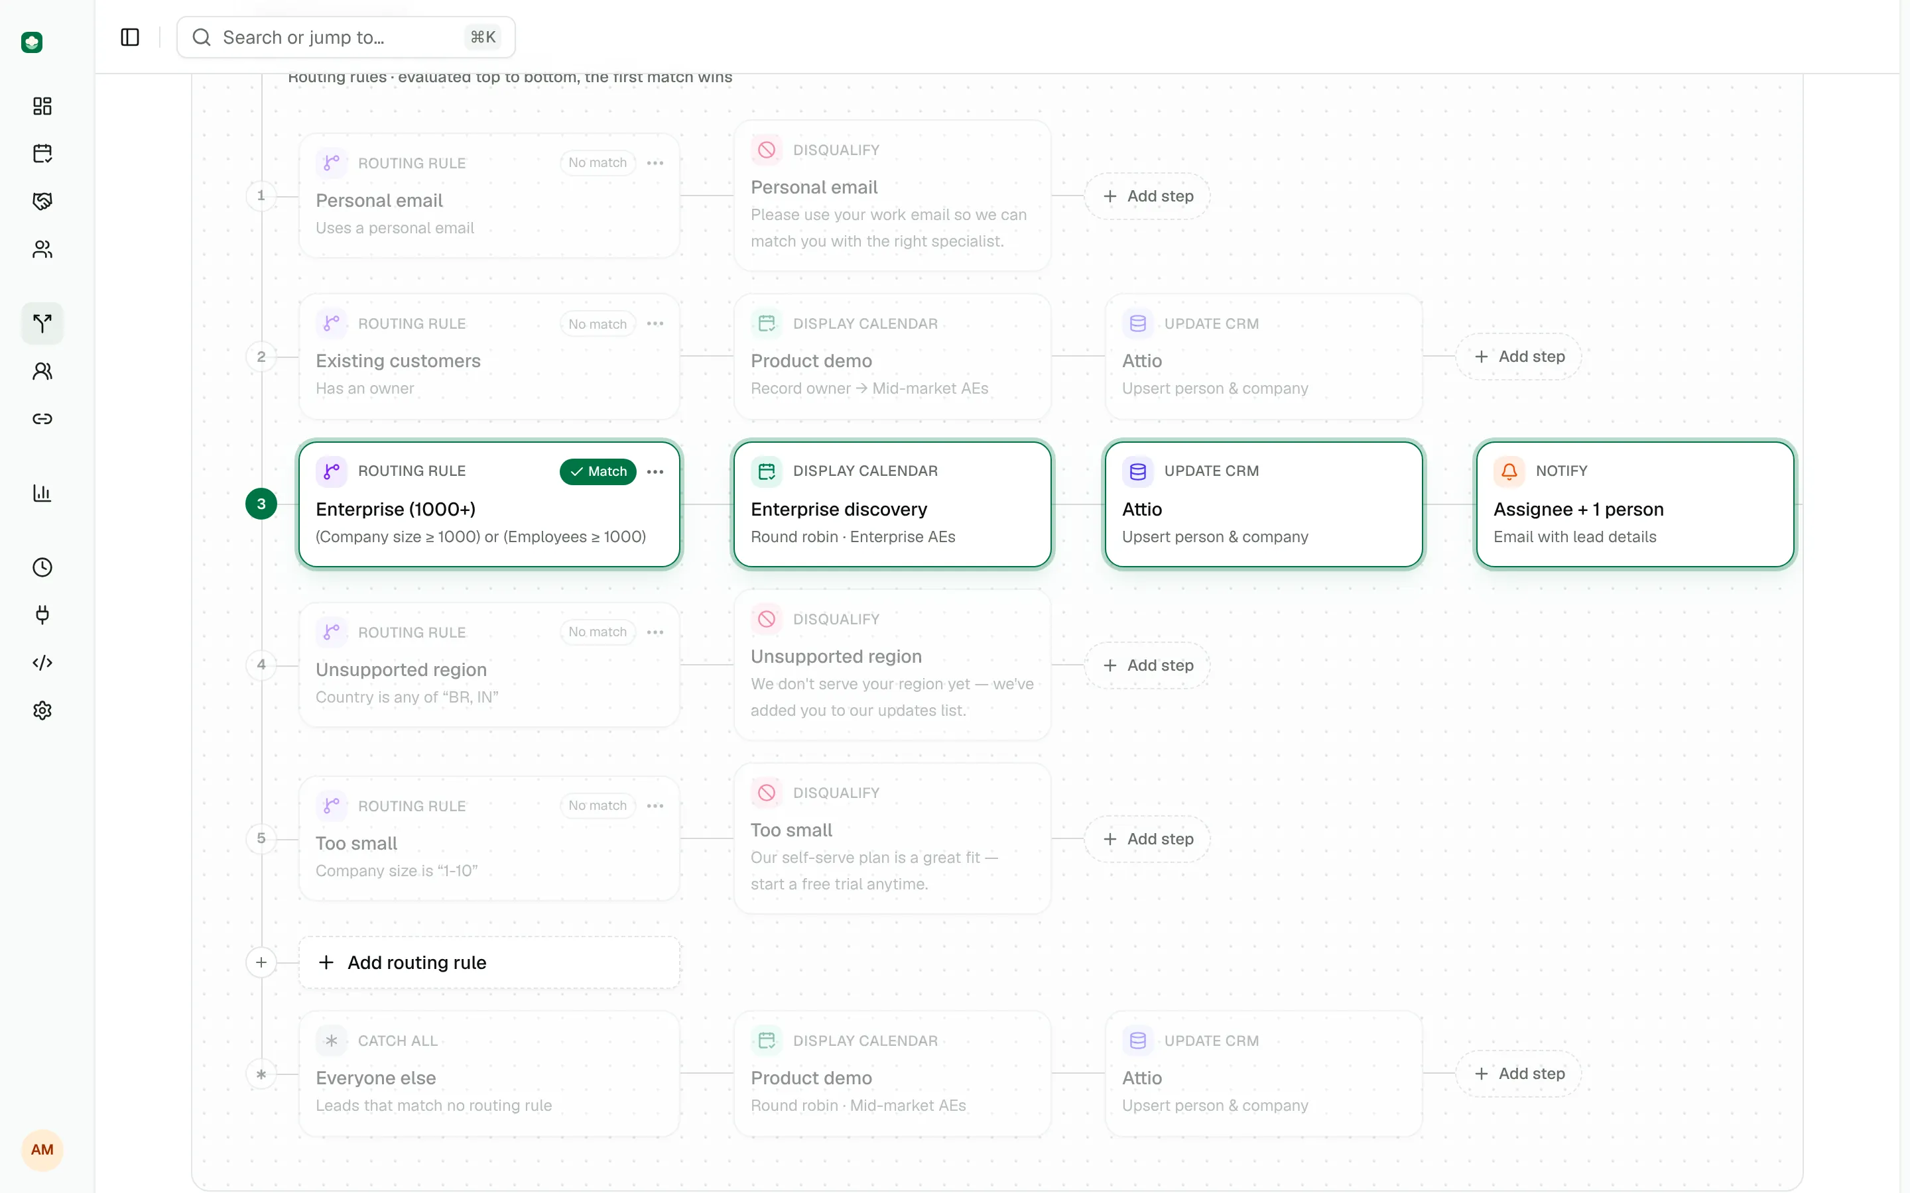Open the multiple users icon in sidebar

pos(42,249)
